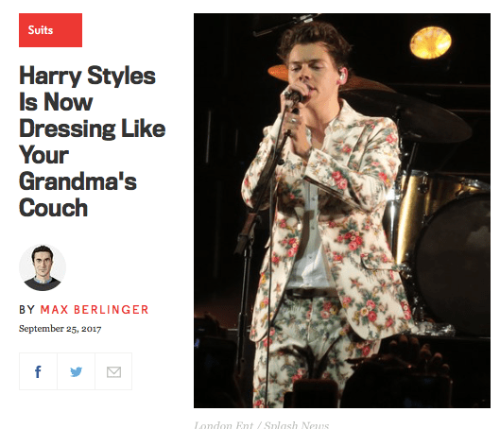
Task: Share the article on Facebook
Action: (x=38, y=371)
